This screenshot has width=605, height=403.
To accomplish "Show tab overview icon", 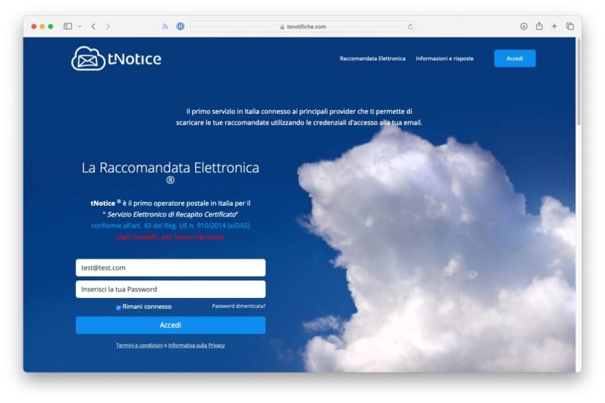I will [570, 26].
